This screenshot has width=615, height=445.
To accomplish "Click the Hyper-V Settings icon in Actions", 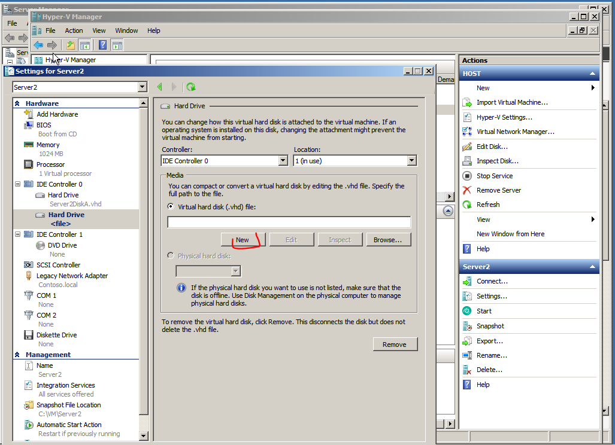I will coord(467,117).
